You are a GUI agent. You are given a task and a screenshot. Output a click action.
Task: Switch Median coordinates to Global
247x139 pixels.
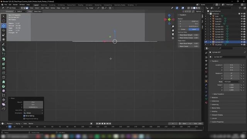click(x=183, y=29)
